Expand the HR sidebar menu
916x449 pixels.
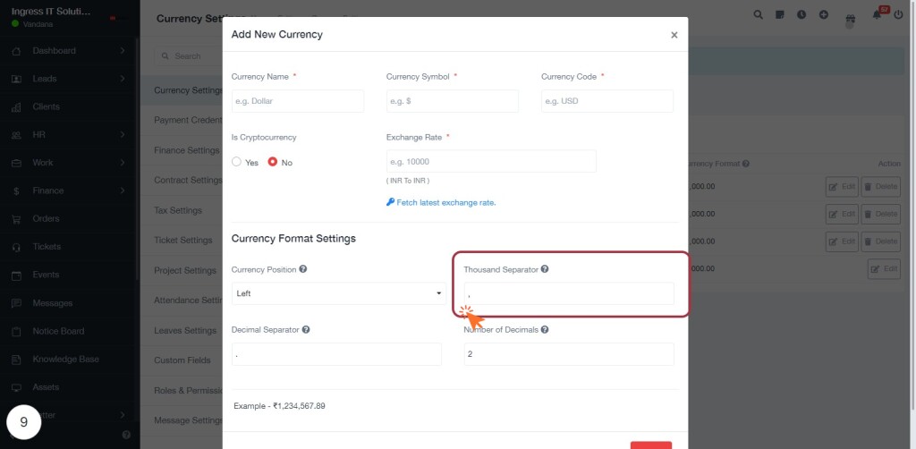[70, 134]
